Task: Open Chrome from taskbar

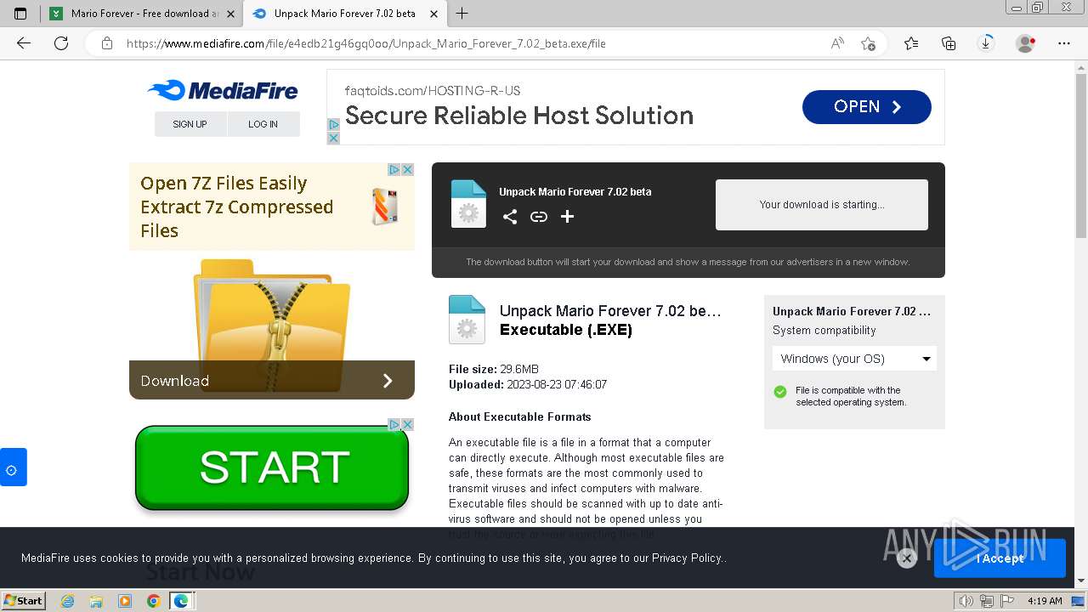Action: (x=153, y=601)
